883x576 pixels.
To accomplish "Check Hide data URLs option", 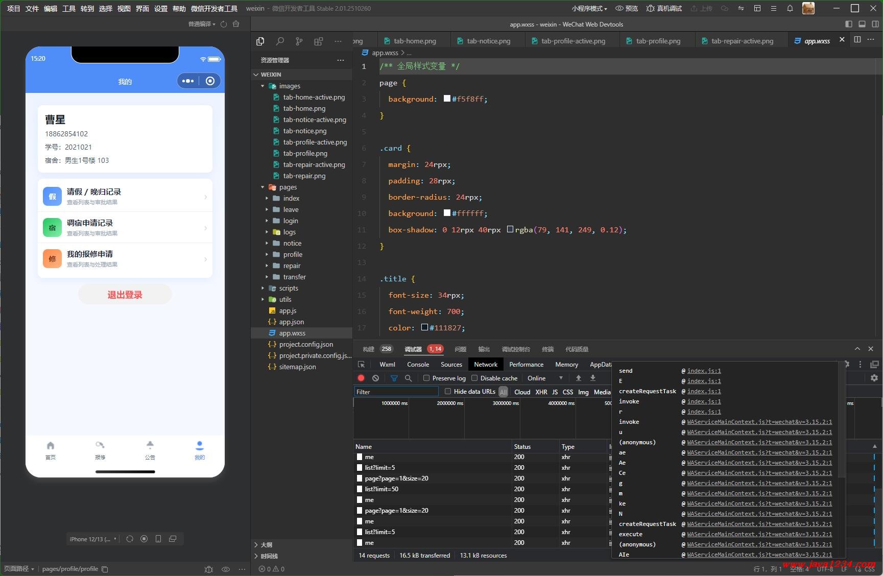I will click(448, 391).
